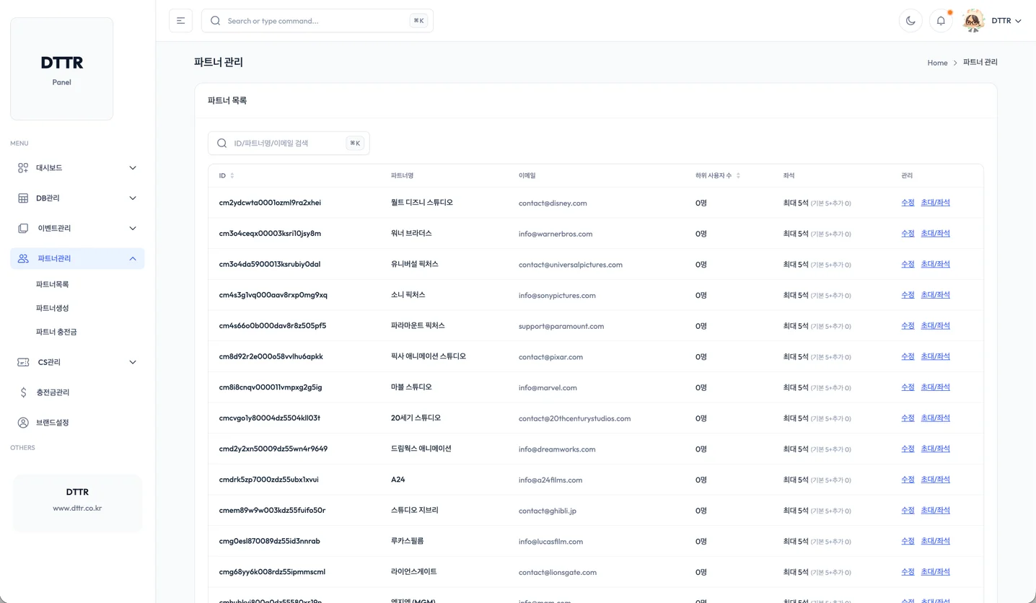Click the user avatar picture
1036x603 pixels.
[x=973, y=21]
